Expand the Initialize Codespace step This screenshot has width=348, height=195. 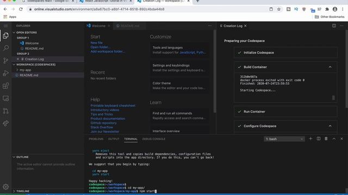[x=285, y=53]
